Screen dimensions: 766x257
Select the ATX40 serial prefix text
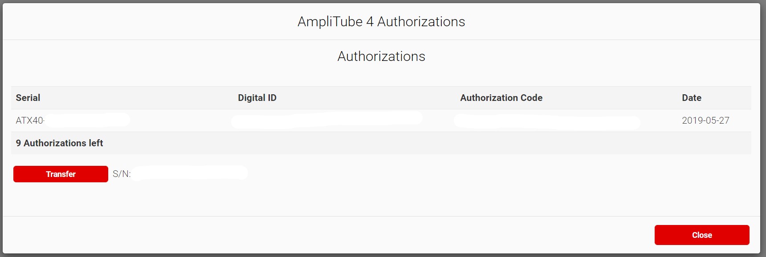tap(29, 120)
